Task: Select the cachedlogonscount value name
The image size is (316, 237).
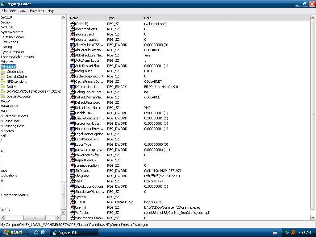Action: tap(89, 76)
